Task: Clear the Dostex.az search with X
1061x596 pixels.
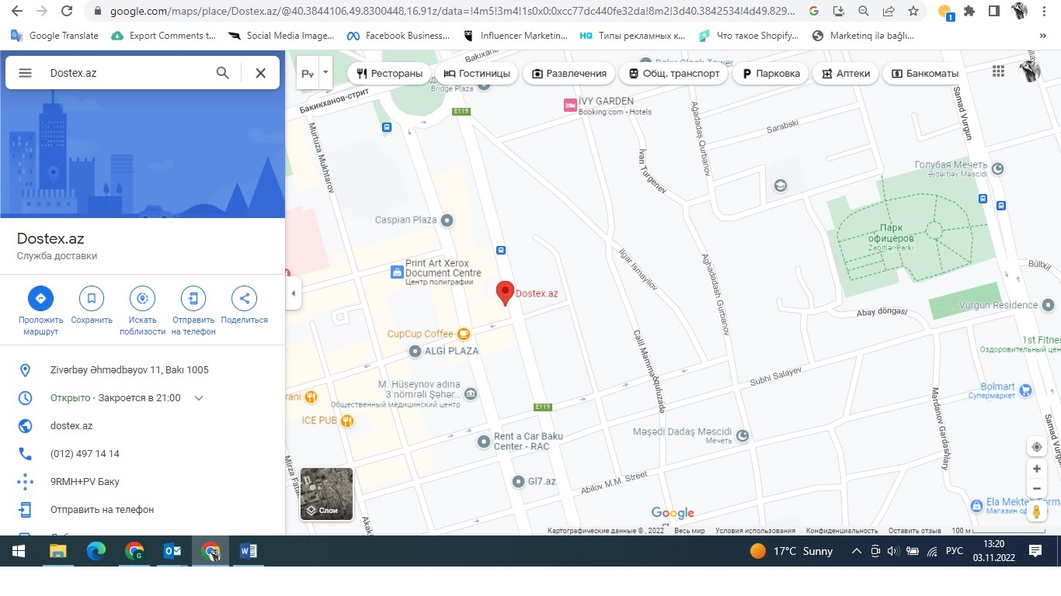Action: (x=261, y=73)
